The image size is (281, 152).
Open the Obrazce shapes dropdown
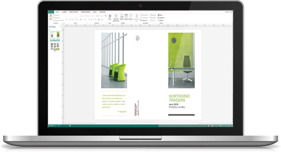131,17
